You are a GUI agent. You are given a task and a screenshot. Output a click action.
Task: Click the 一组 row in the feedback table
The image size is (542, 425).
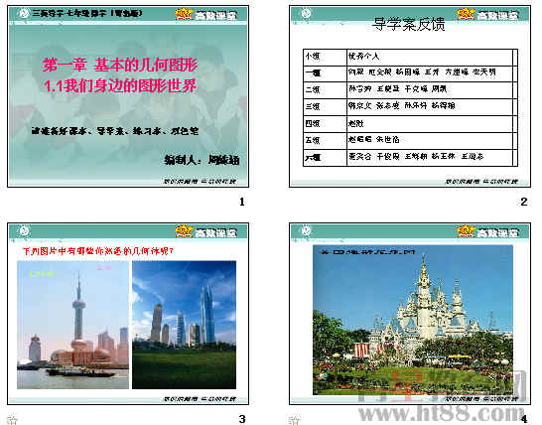(x=410, y=73)
